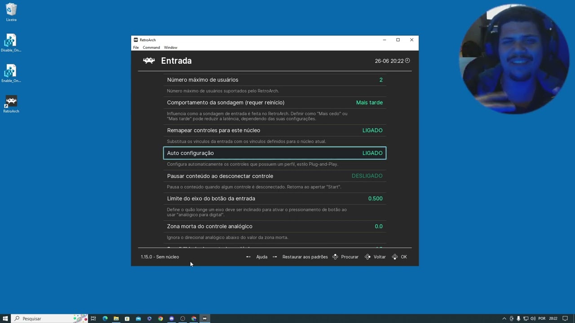Open OBS Studio from taskbar
The height and width of the screenshot is (323, 575).
183,319
